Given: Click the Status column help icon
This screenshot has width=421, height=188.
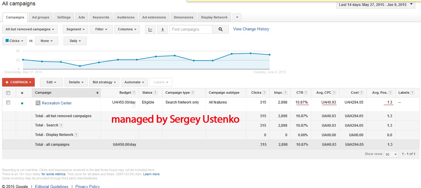Looking at the screenshot, I should tap(155, 93).
